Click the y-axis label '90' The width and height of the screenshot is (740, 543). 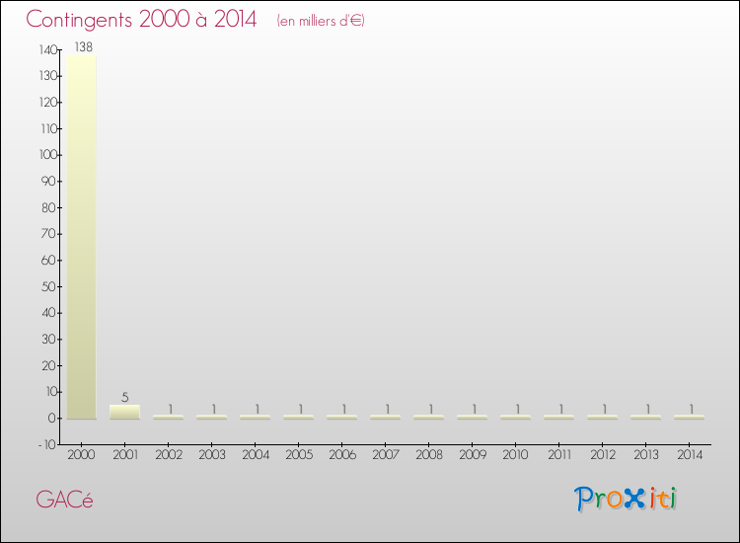tap(49, 182)
